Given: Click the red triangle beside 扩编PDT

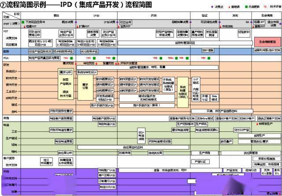Looking at the screenshot, I should tap(78, 26).
